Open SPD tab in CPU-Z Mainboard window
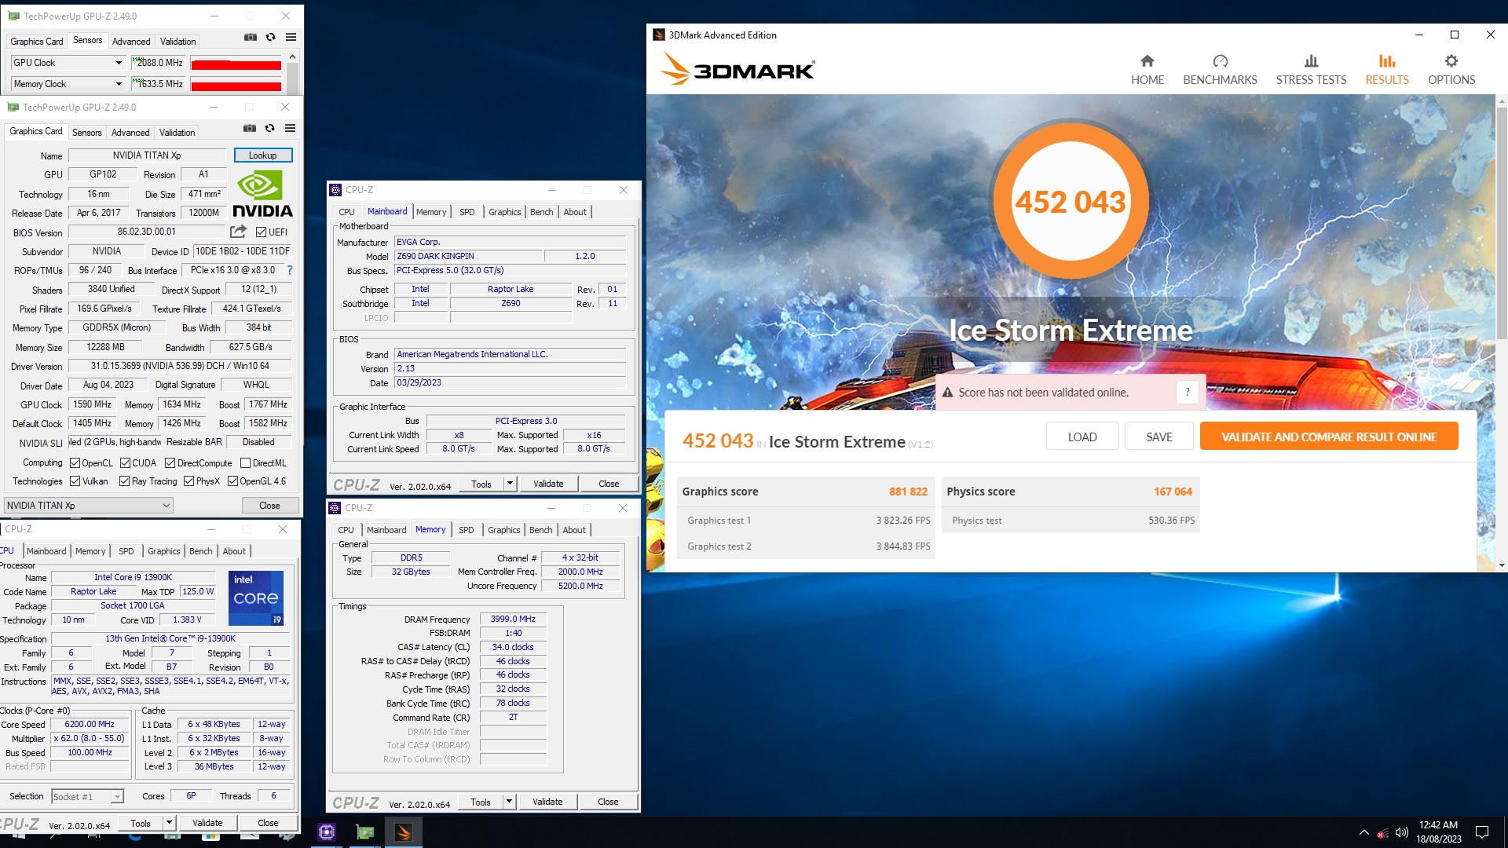The image size is (1508, 848). tap(467, 212)
